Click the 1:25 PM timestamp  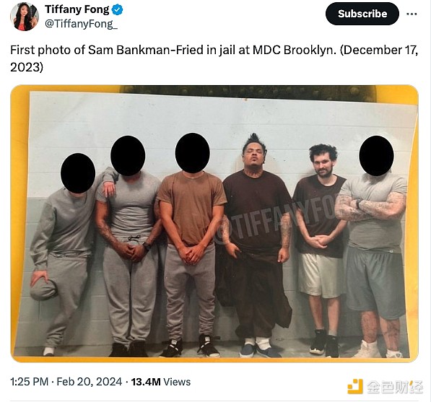[x=29, y=382]
